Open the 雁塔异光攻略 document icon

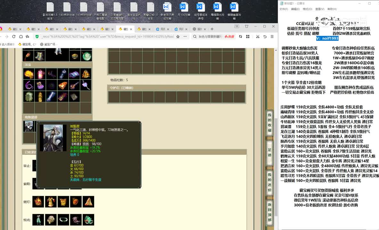pyautogui.click(x=217, y=11)
